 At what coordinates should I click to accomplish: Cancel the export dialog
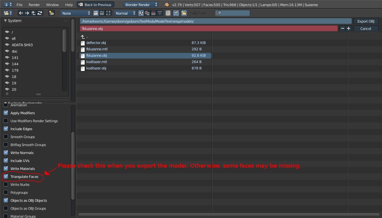click(x=366, y=28)
